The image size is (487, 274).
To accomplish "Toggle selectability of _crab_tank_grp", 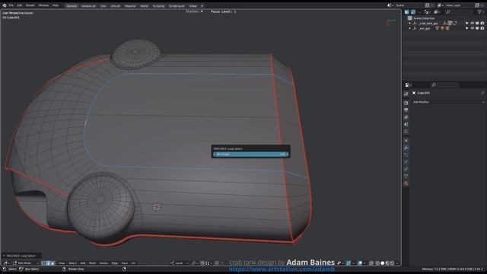I will pyautogui.click(x=466, y=24).
